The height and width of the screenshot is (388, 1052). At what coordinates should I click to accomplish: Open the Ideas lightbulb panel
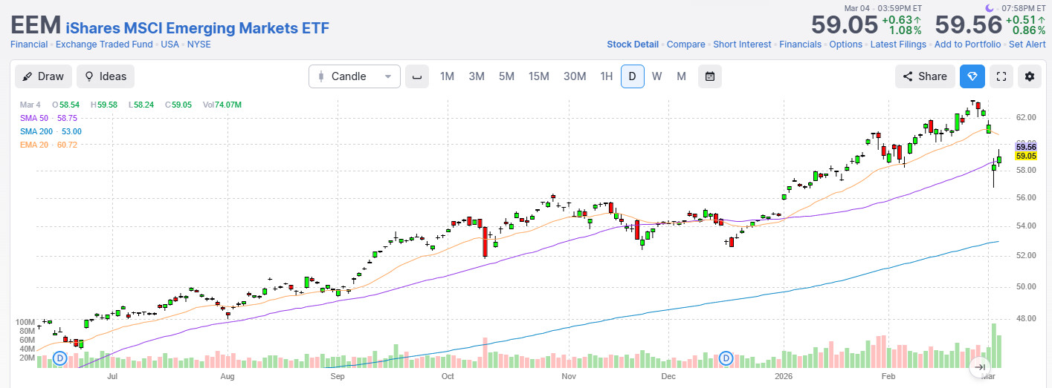coord(106,76)
